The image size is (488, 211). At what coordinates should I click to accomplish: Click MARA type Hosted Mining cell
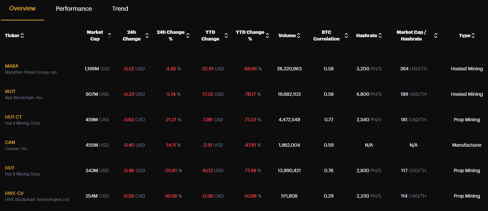(x=467, y=69)
